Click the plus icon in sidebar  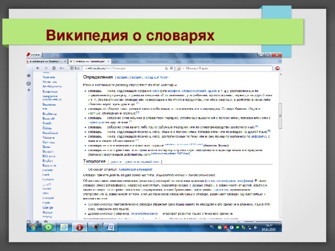29,90
